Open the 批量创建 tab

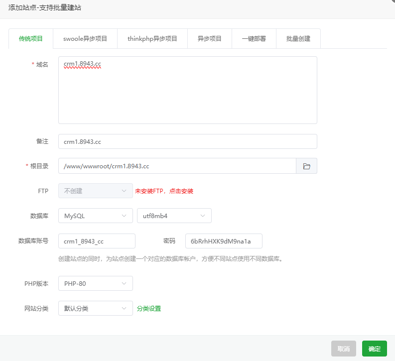(298, 39)
